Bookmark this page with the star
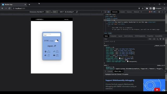Image resolution: width=167 pixels, height=94 pixels. click(x=143, y=8)
